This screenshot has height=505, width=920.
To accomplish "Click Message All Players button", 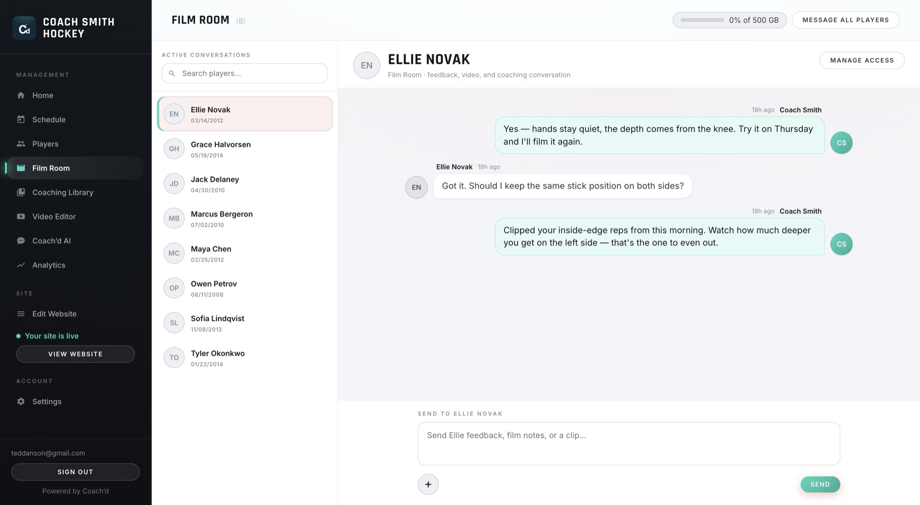I will (x=845, y=20).
